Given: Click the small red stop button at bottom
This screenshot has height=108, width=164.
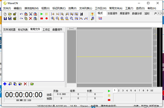Looking at the screenshot, I should coord(109,100).
